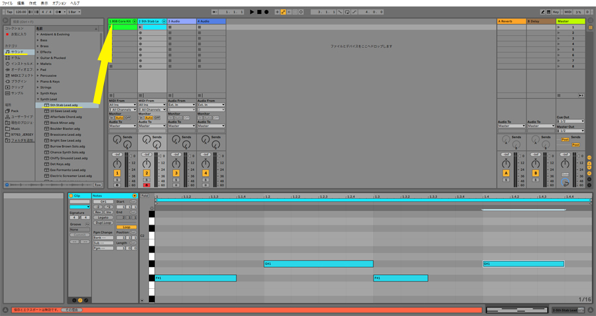Click the Arrangement Record button
Viewport: 596px width, 316px height.
pos(266,12)
